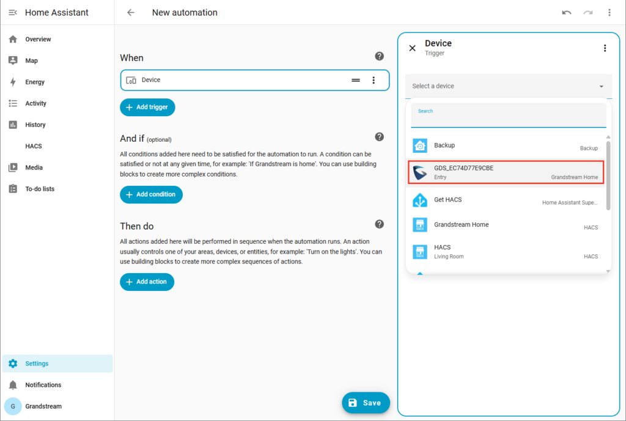Click the Settings gear icon

(13, 364)
